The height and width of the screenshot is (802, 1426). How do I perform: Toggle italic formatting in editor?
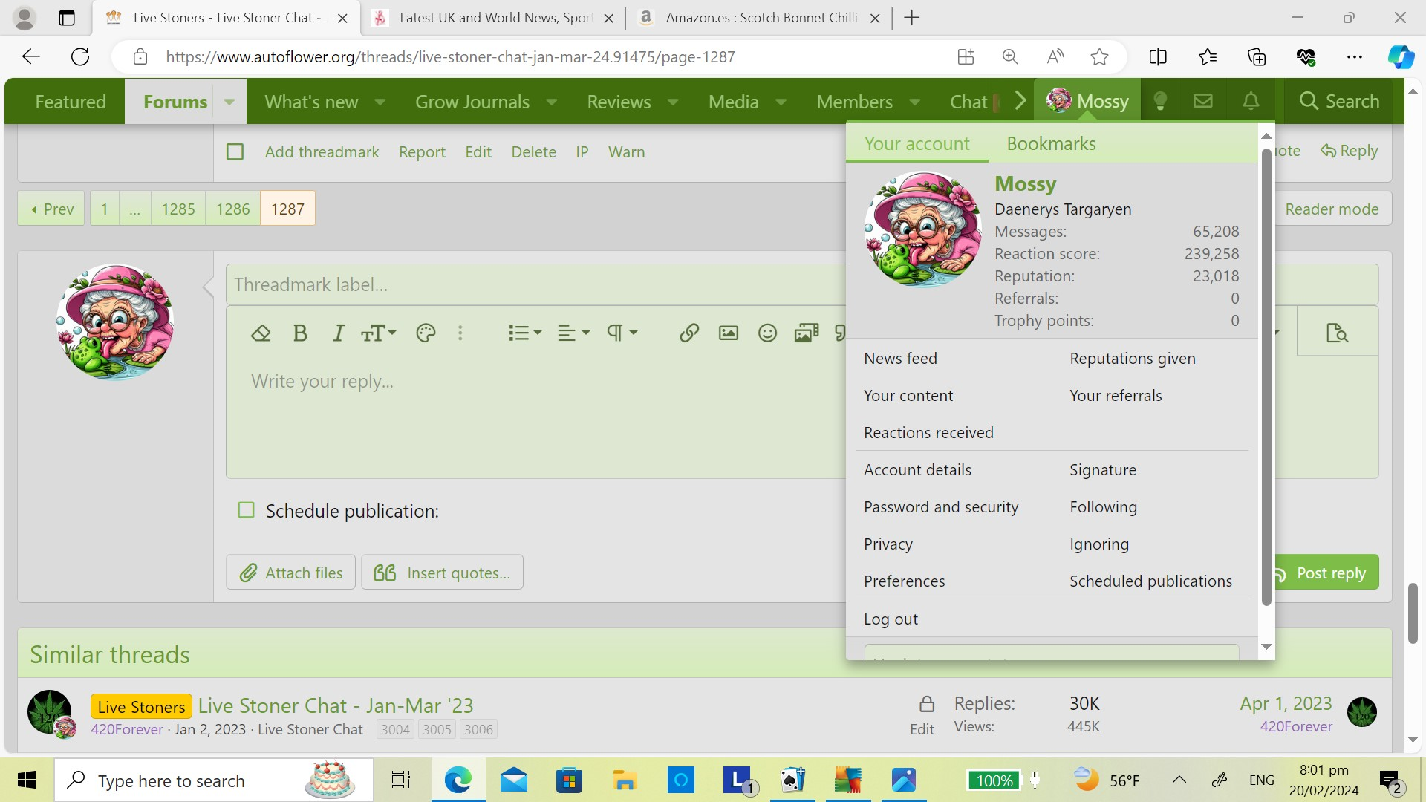pos(339,333)
